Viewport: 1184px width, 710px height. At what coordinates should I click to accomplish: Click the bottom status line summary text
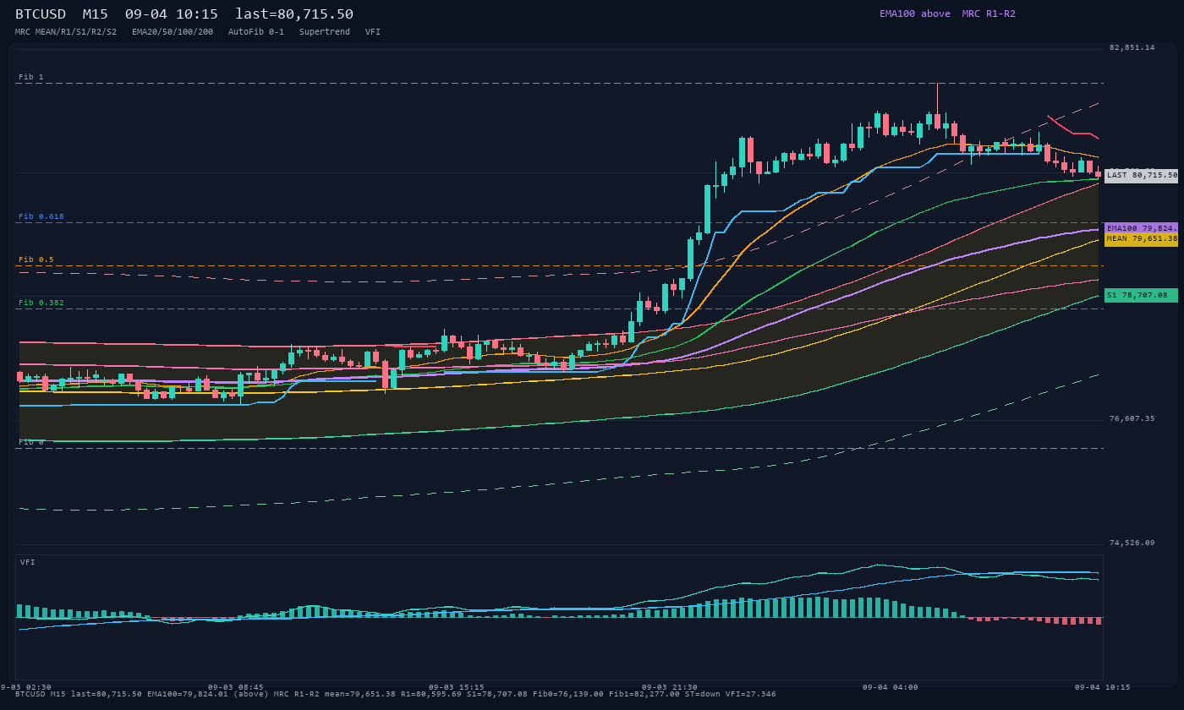coord(396,694)
